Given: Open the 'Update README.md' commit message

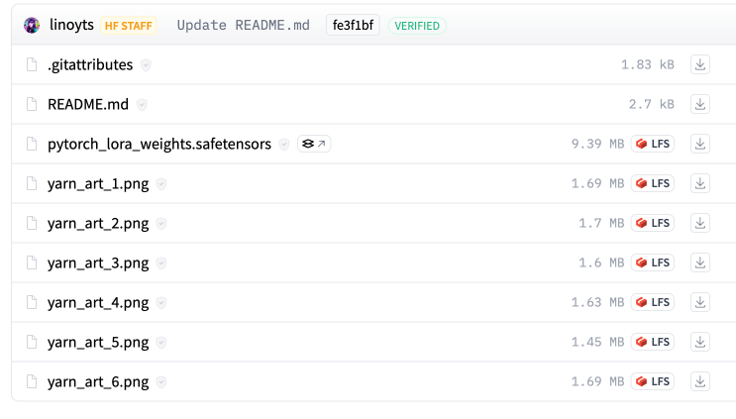Looking at the screenshot, I should [243, 26].
